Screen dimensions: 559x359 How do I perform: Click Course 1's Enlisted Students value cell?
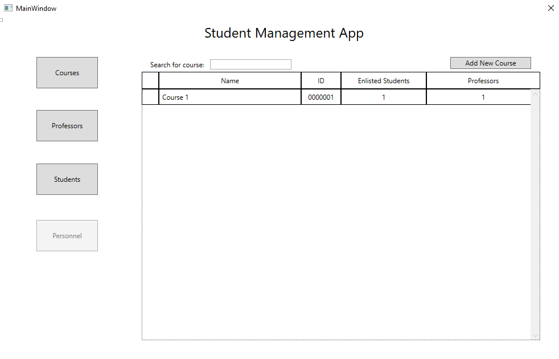point(384,97)
